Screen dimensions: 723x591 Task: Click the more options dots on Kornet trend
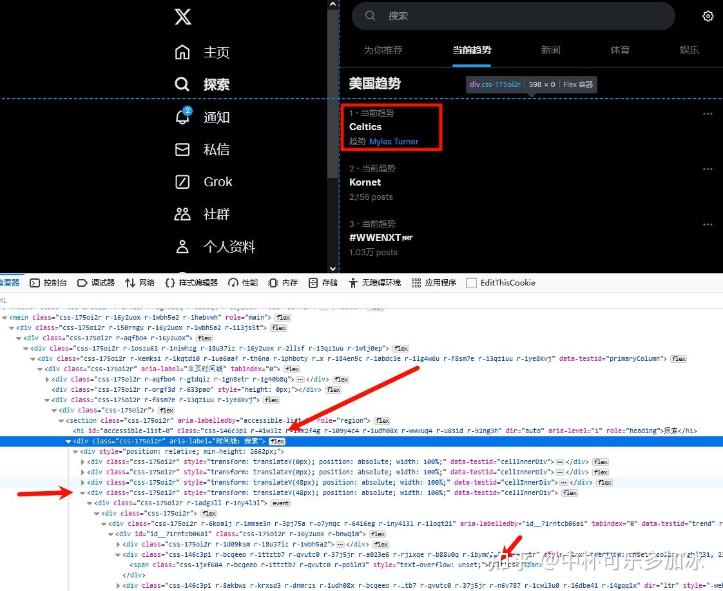[x=708, y=169]
